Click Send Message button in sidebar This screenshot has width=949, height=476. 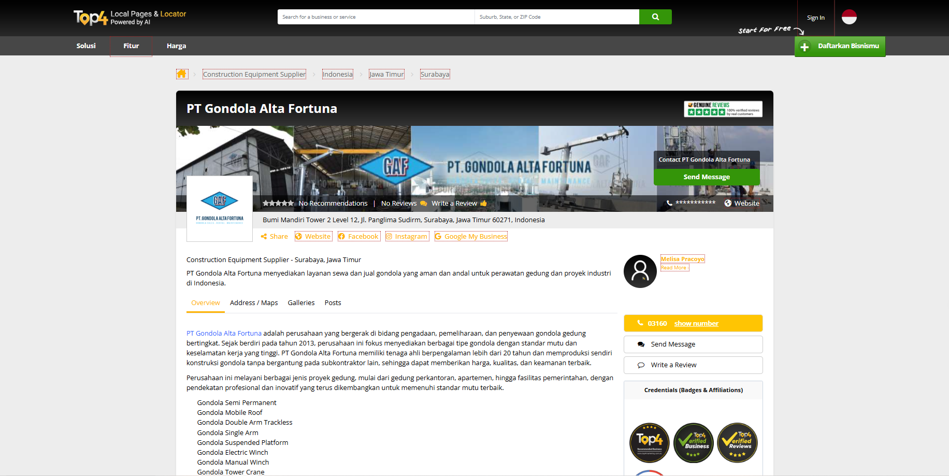click(x=693, y=344)
